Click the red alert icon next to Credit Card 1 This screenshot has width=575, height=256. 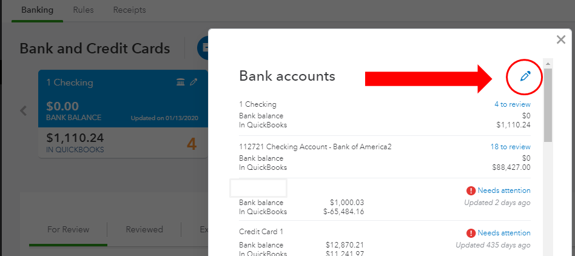click(471, 234)
